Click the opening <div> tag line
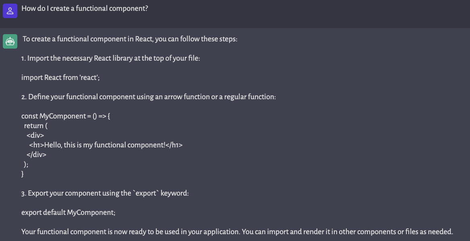This screenshot has height=241, width=470. 35,135
